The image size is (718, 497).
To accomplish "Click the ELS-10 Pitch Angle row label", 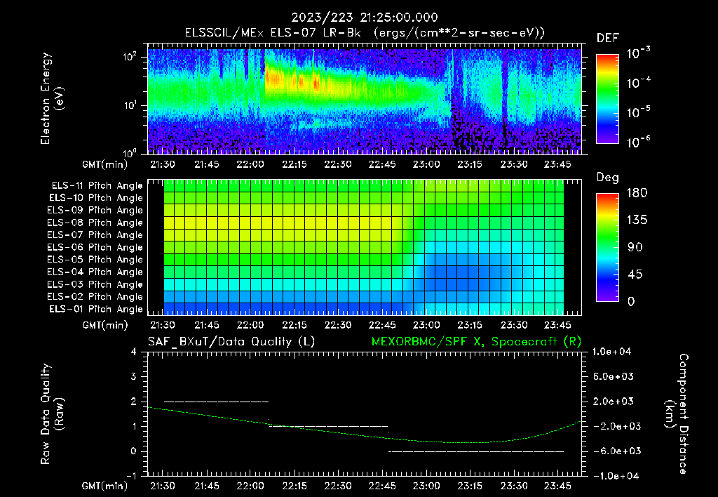I will pyautogui.click(x=96, y=198).
